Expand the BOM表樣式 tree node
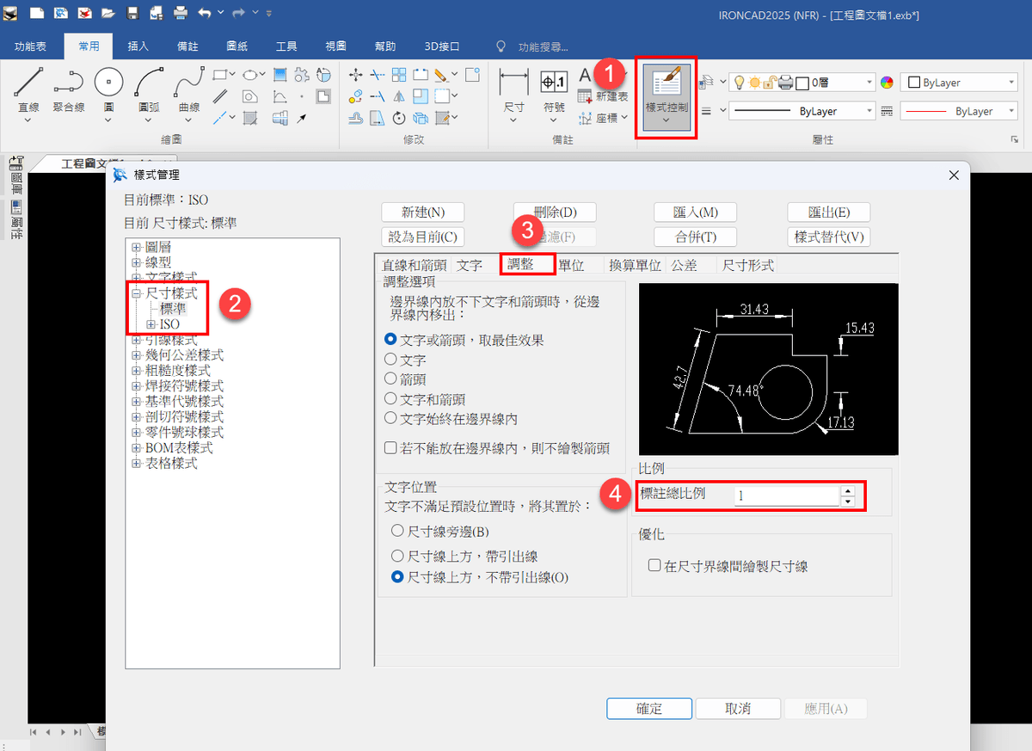The image size is (1032, 751). (x=136, y=448)
